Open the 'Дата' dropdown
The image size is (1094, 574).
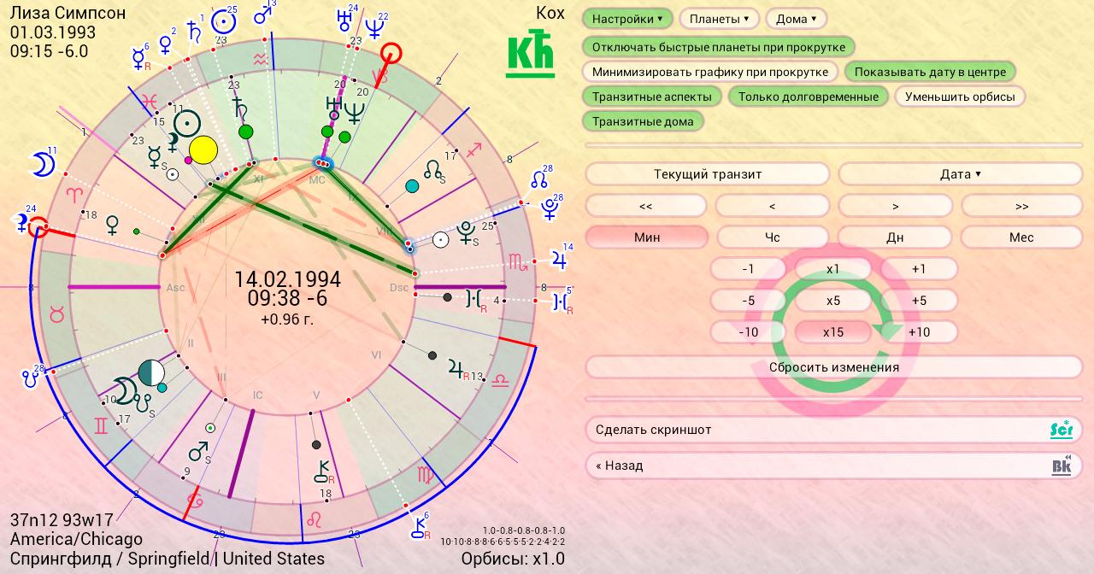click(x=960, y=174)
